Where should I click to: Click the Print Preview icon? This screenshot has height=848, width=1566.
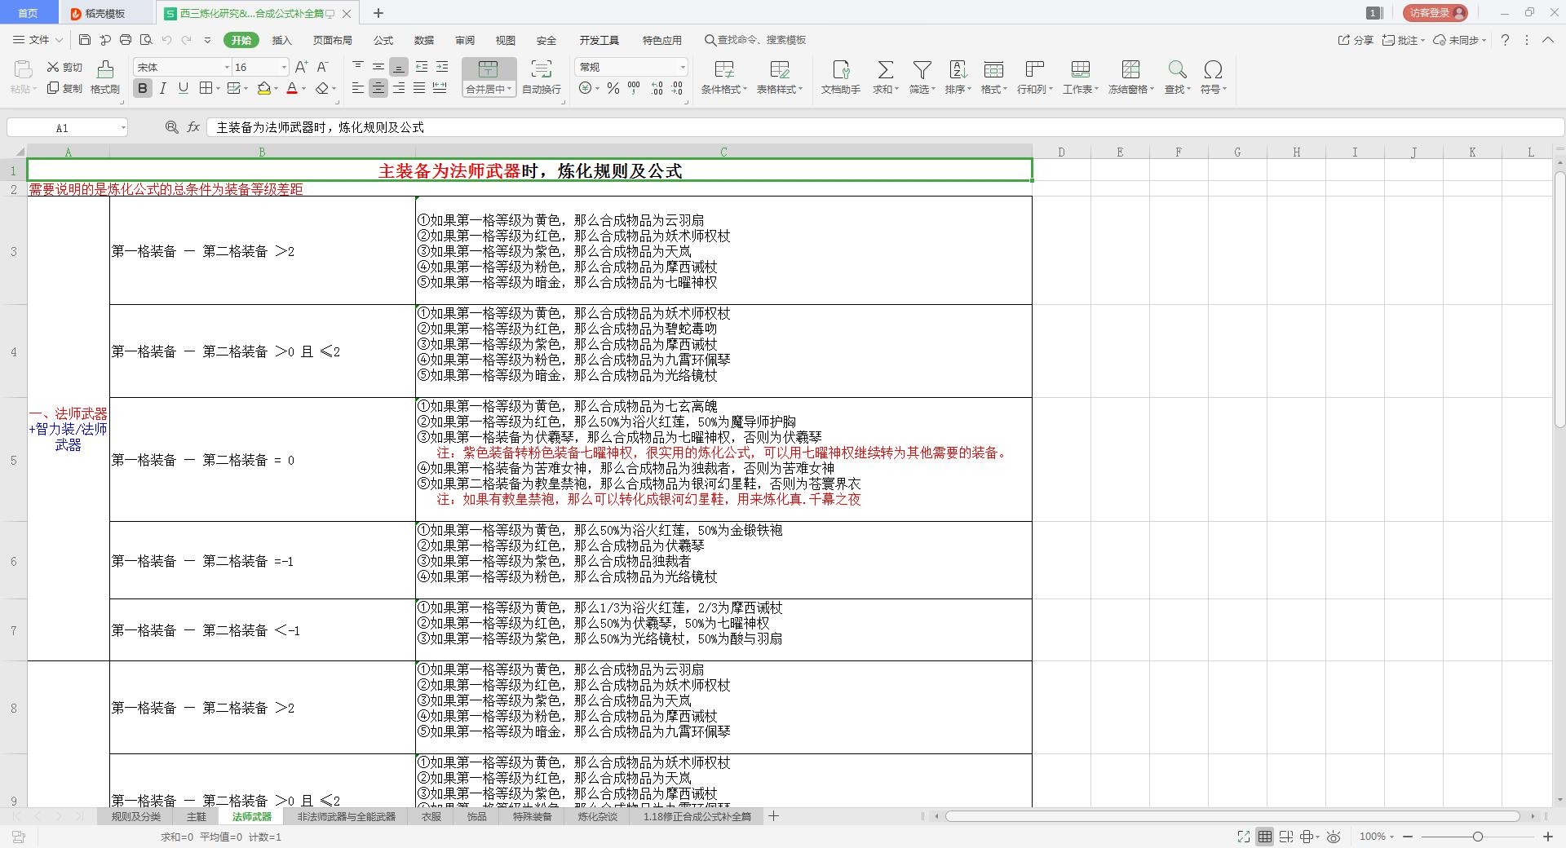click(146, 39)
